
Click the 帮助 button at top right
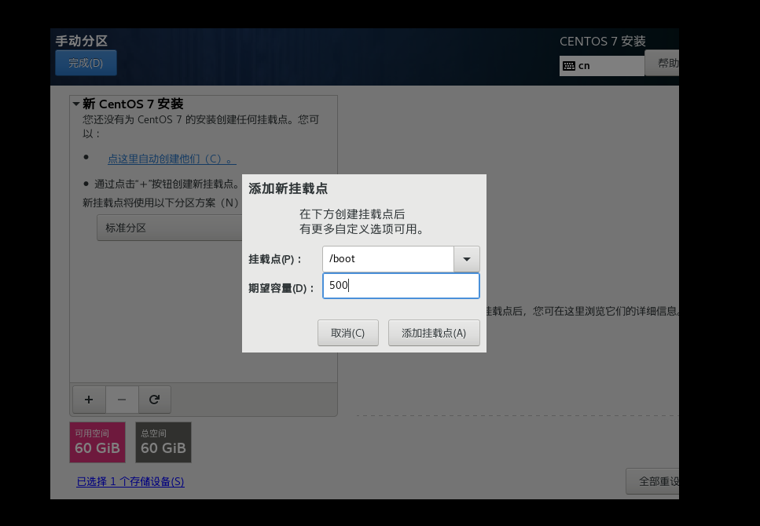coord(662,63)
